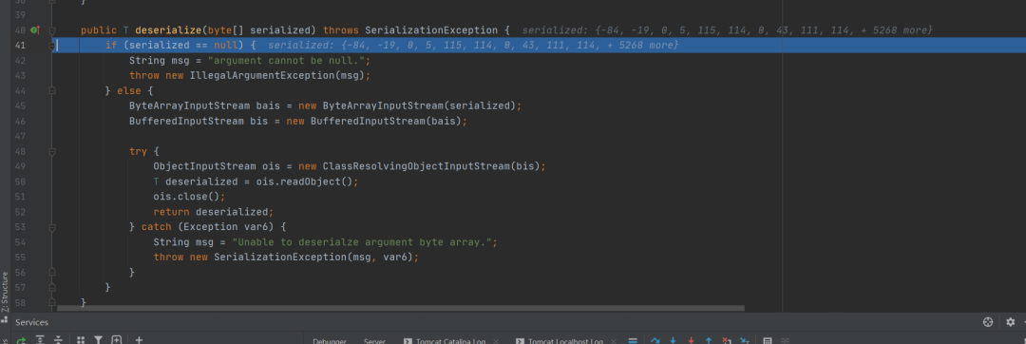
Task: Open the Tomcat Localhost Log tab
Action: coord(559,341)
